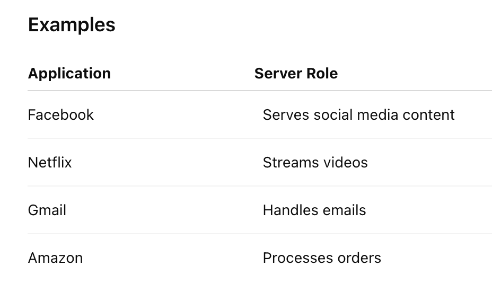Select the Streams videos cell
Screen dimensions: 492x301
point(315,162)
